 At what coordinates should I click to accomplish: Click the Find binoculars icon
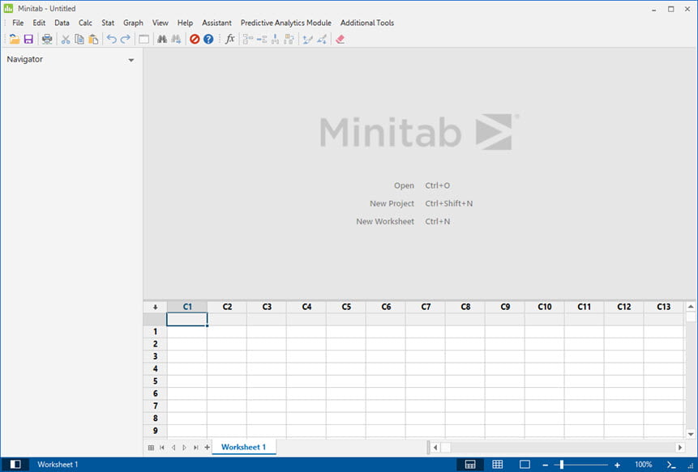[162, 39]
